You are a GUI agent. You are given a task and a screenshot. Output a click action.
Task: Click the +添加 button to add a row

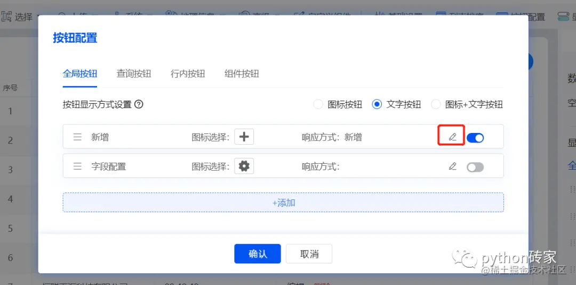pos(283,203)
